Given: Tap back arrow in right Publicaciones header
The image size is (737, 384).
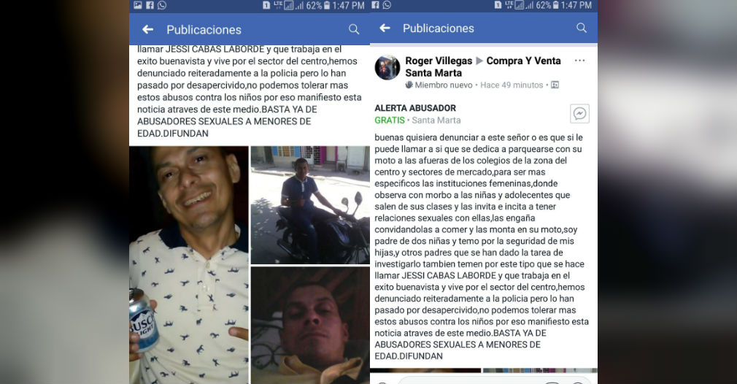Looking at the screenshot, I should 385,28.
